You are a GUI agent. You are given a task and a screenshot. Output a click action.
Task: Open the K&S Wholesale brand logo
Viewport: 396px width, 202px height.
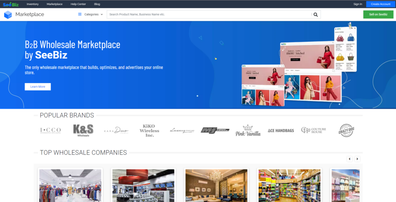pyautogui.click(x=83, y=130)
